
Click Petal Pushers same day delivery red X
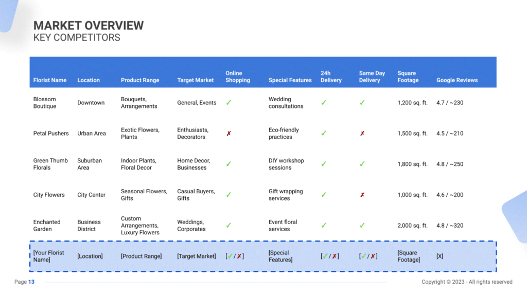click(x=362, y=134)
